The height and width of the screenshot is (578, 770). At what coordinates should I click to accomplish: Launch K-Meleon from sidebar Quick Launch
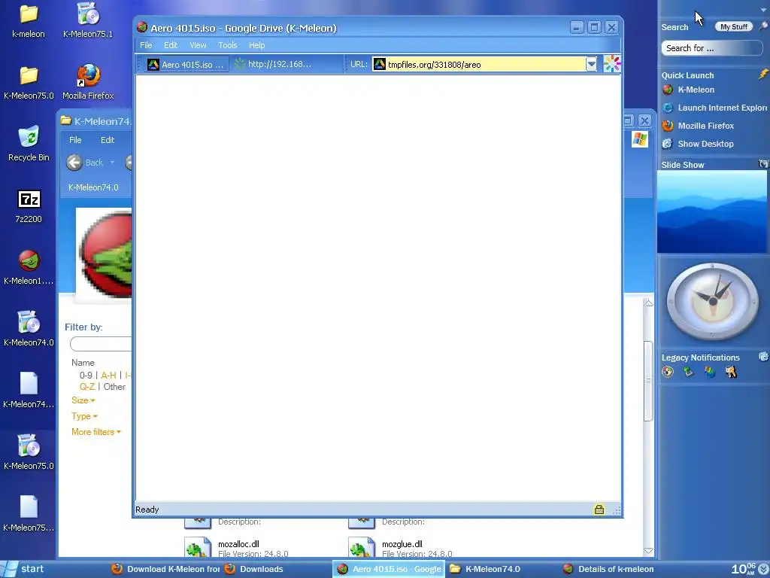tap(689, 90)
